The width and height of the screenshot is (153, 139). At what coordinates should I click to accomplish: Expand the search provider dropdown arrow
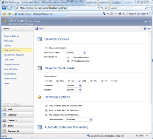150,8
